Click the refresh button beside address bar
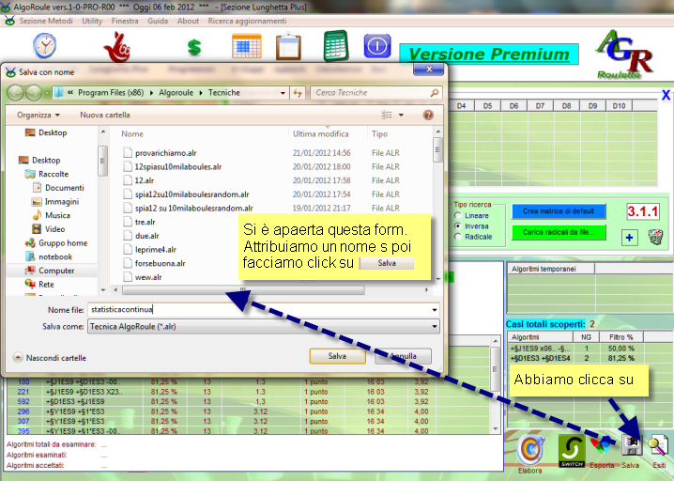Viewport: 674px width, 481px height. [x=298, y=92]
